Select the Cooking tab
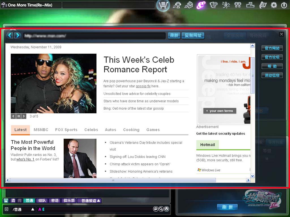The image size is (290, 217). (131, 130)
